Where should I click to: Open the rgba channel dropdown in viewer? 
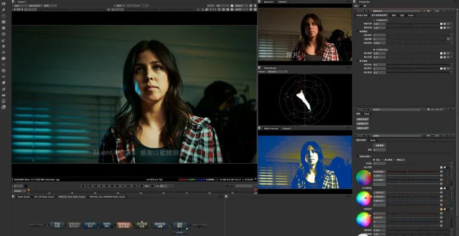(x=21, y=6)
